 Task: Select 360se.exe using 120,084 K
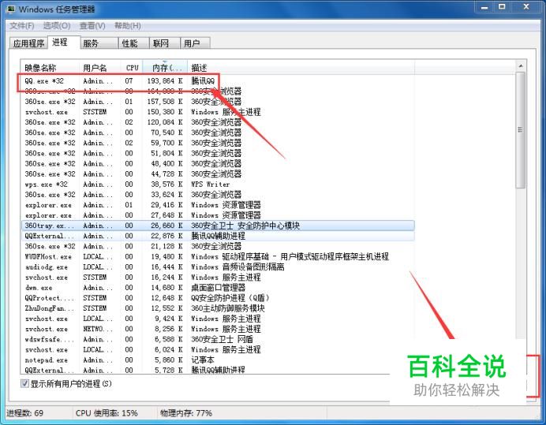click(218, 122)
